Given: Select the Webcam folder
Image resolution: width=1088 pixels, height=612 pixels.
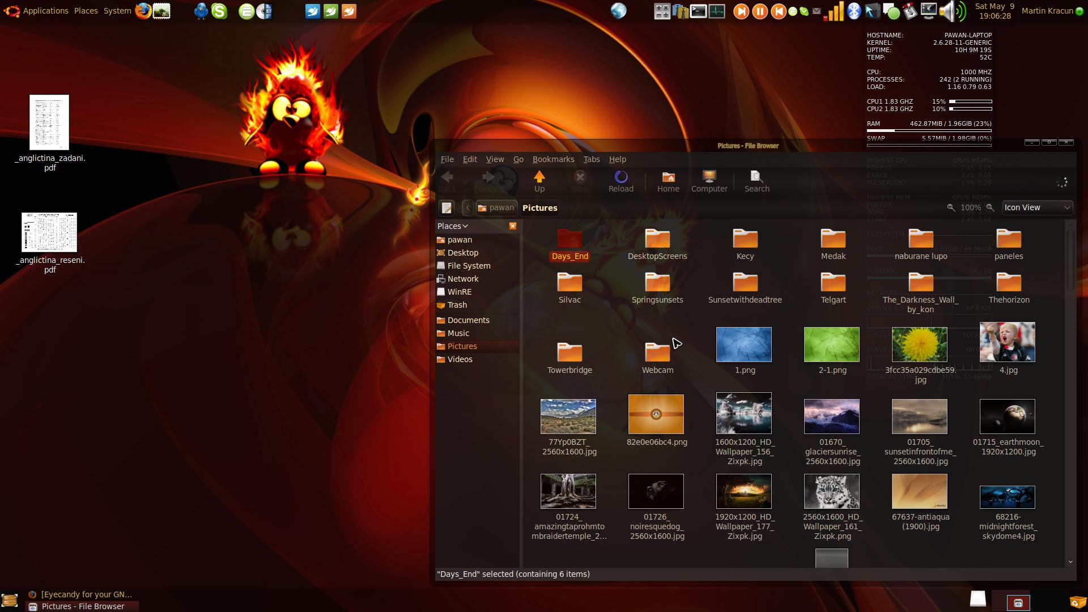Looking at the screenshot, I should click(657, 358).
